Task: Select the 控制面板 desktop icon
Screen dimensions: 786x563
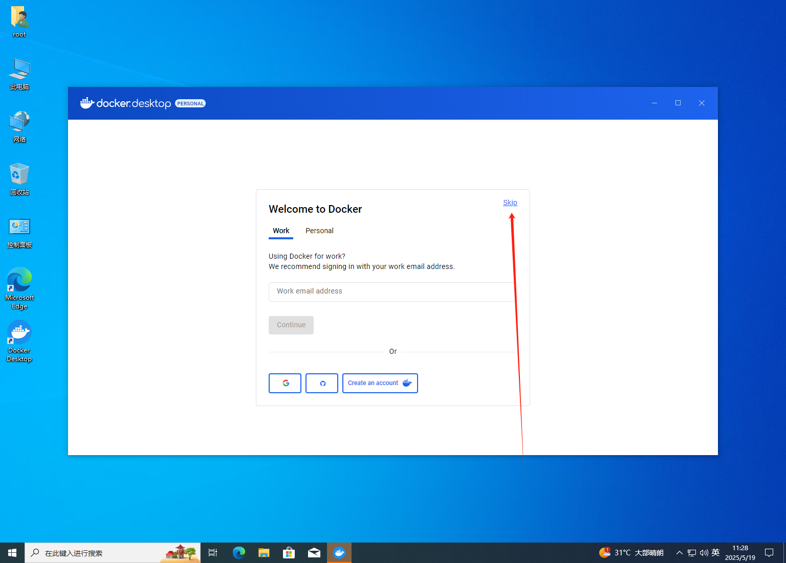Action: (19, 233)
